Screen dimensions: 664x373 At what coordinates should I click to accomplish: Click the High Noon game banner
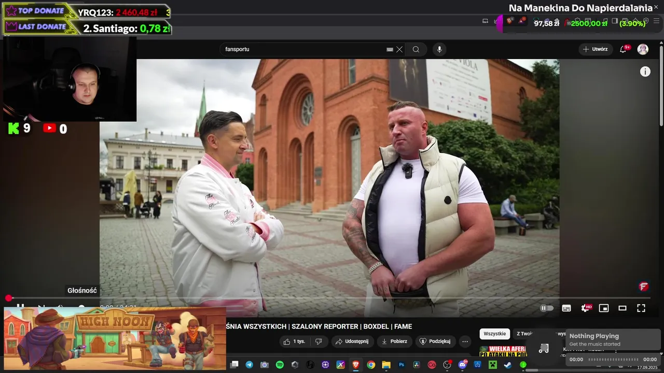115,338
